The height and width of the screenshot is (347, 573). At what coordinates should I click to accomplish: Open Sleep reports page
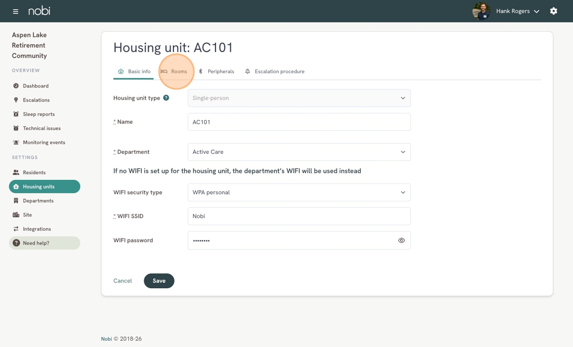(x=38, y=114)
